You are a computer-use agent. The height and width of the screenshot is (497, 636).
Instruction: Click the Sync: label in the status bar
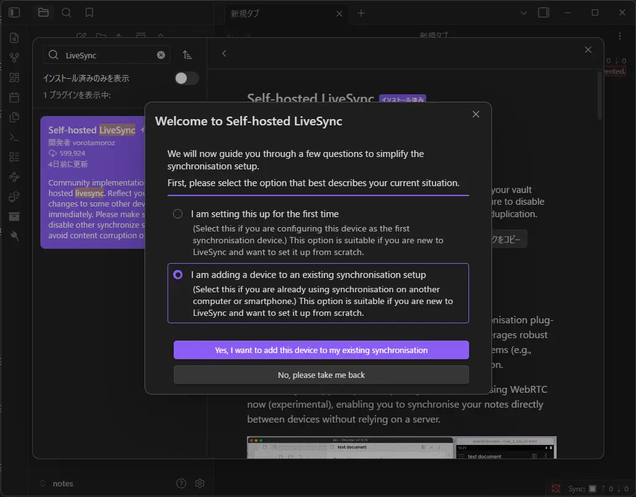576,489
